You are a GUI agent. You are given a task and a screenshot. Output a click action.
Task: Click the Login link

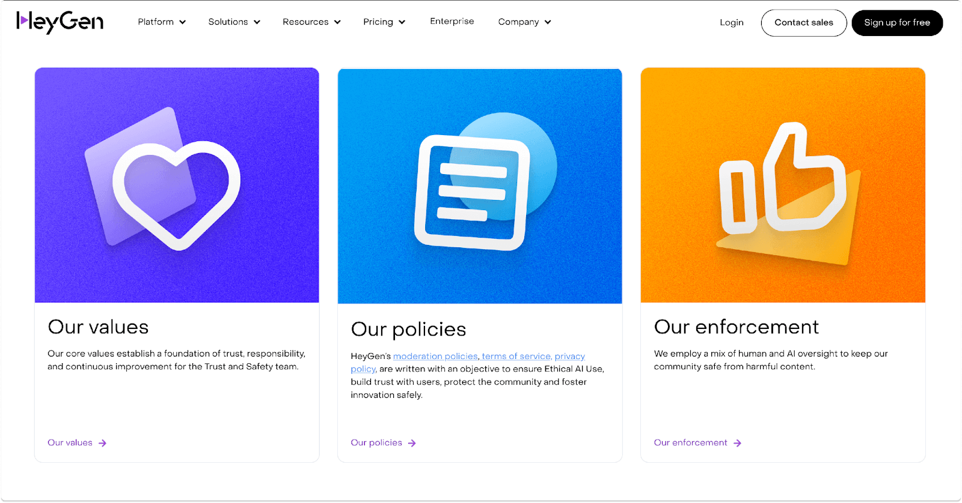coord(731,23)
